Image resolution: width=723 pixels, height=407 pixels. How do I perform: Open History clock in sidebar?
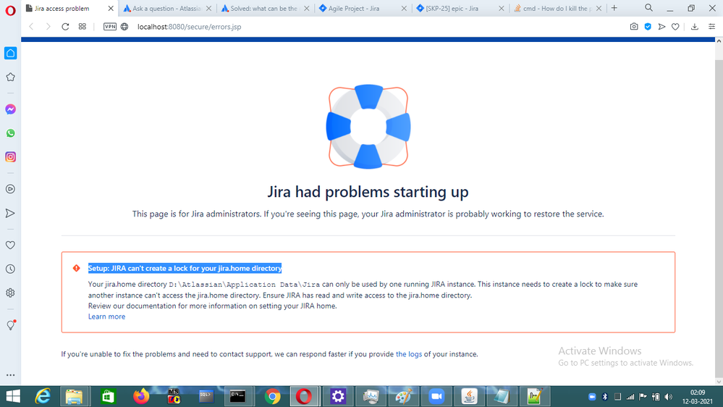pyautogui.click(x=10, y=269)
